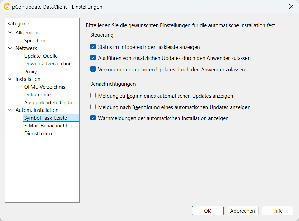
Task: Toggle 'Verzögern der geplanten Updates' checkbox
Action: tap(93, 69)
